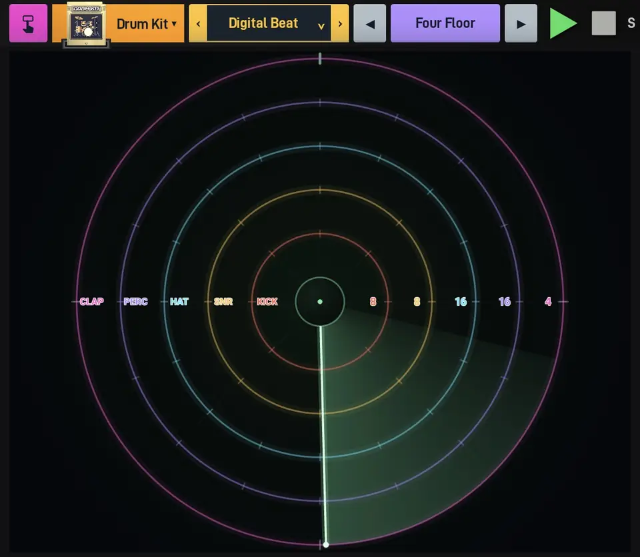Image resolution: width=640 pixels, height=557 pixels.
Task: Select previous pattern with gray left arrow
Action: pyautogui.click(x=370, y=24)
